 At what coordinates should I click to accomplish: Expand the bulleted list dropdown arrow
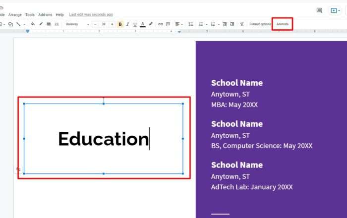[x=207, y=24]
